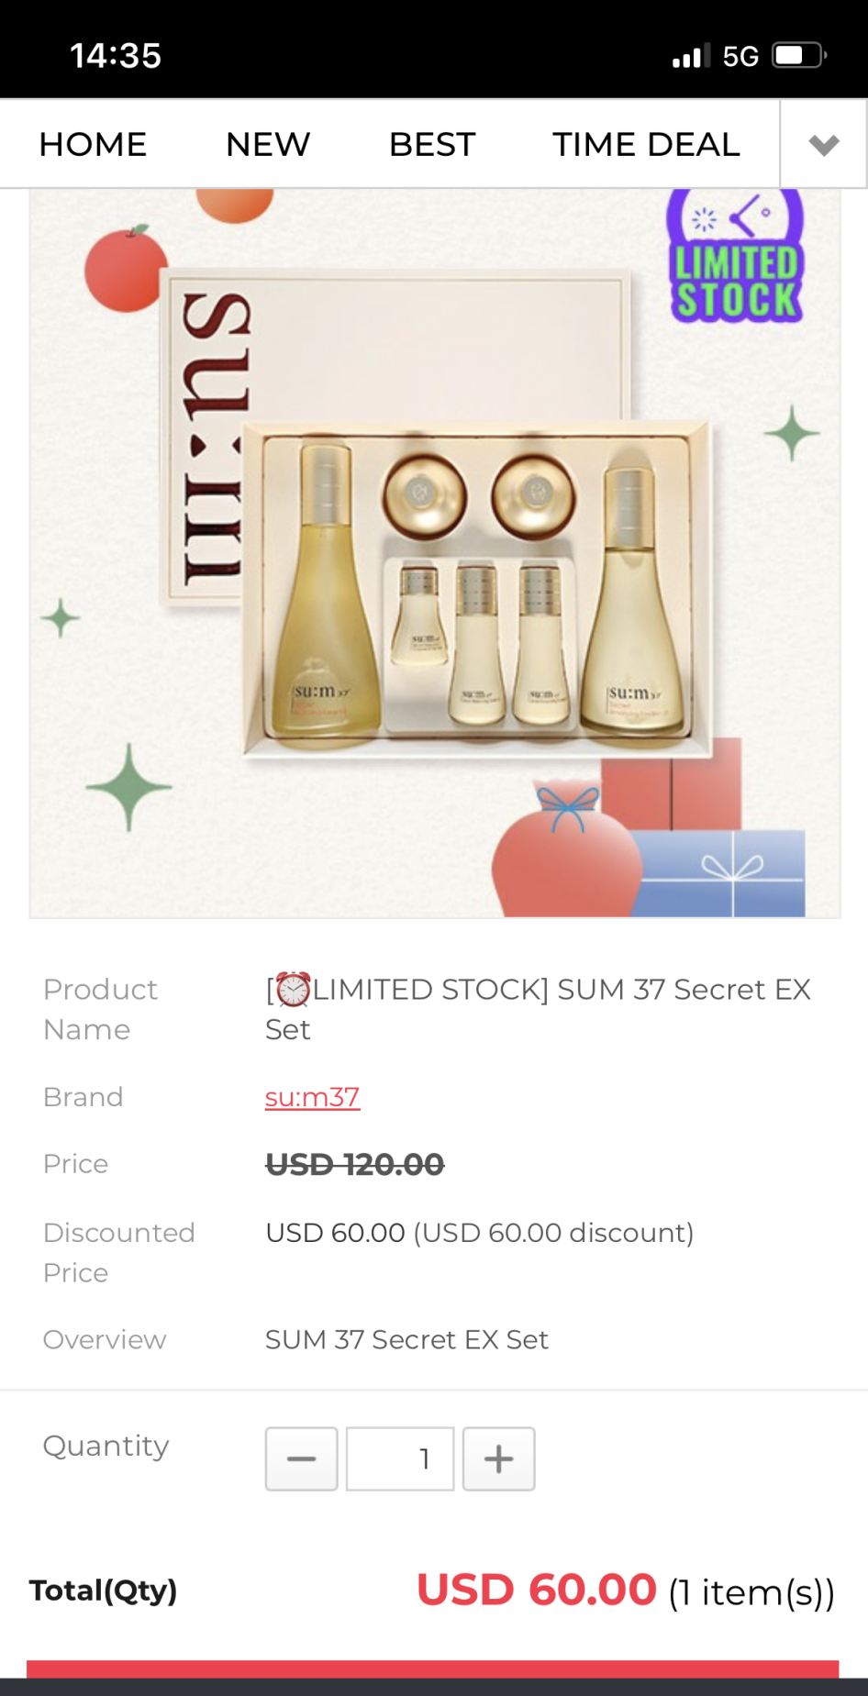Image resolution: width=868 pixels, height=1696 pixels.
Task: Tap the 14:35 clock in status bar
Action: pos(116,56)
